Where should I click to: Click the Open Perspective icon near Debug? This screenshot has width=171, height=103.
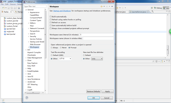point(152,8)
